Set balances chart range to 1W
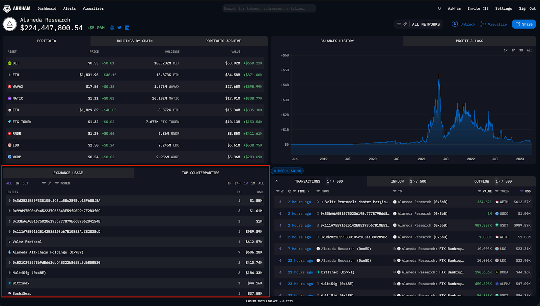The image size is (540, 306). coord(506,50)
